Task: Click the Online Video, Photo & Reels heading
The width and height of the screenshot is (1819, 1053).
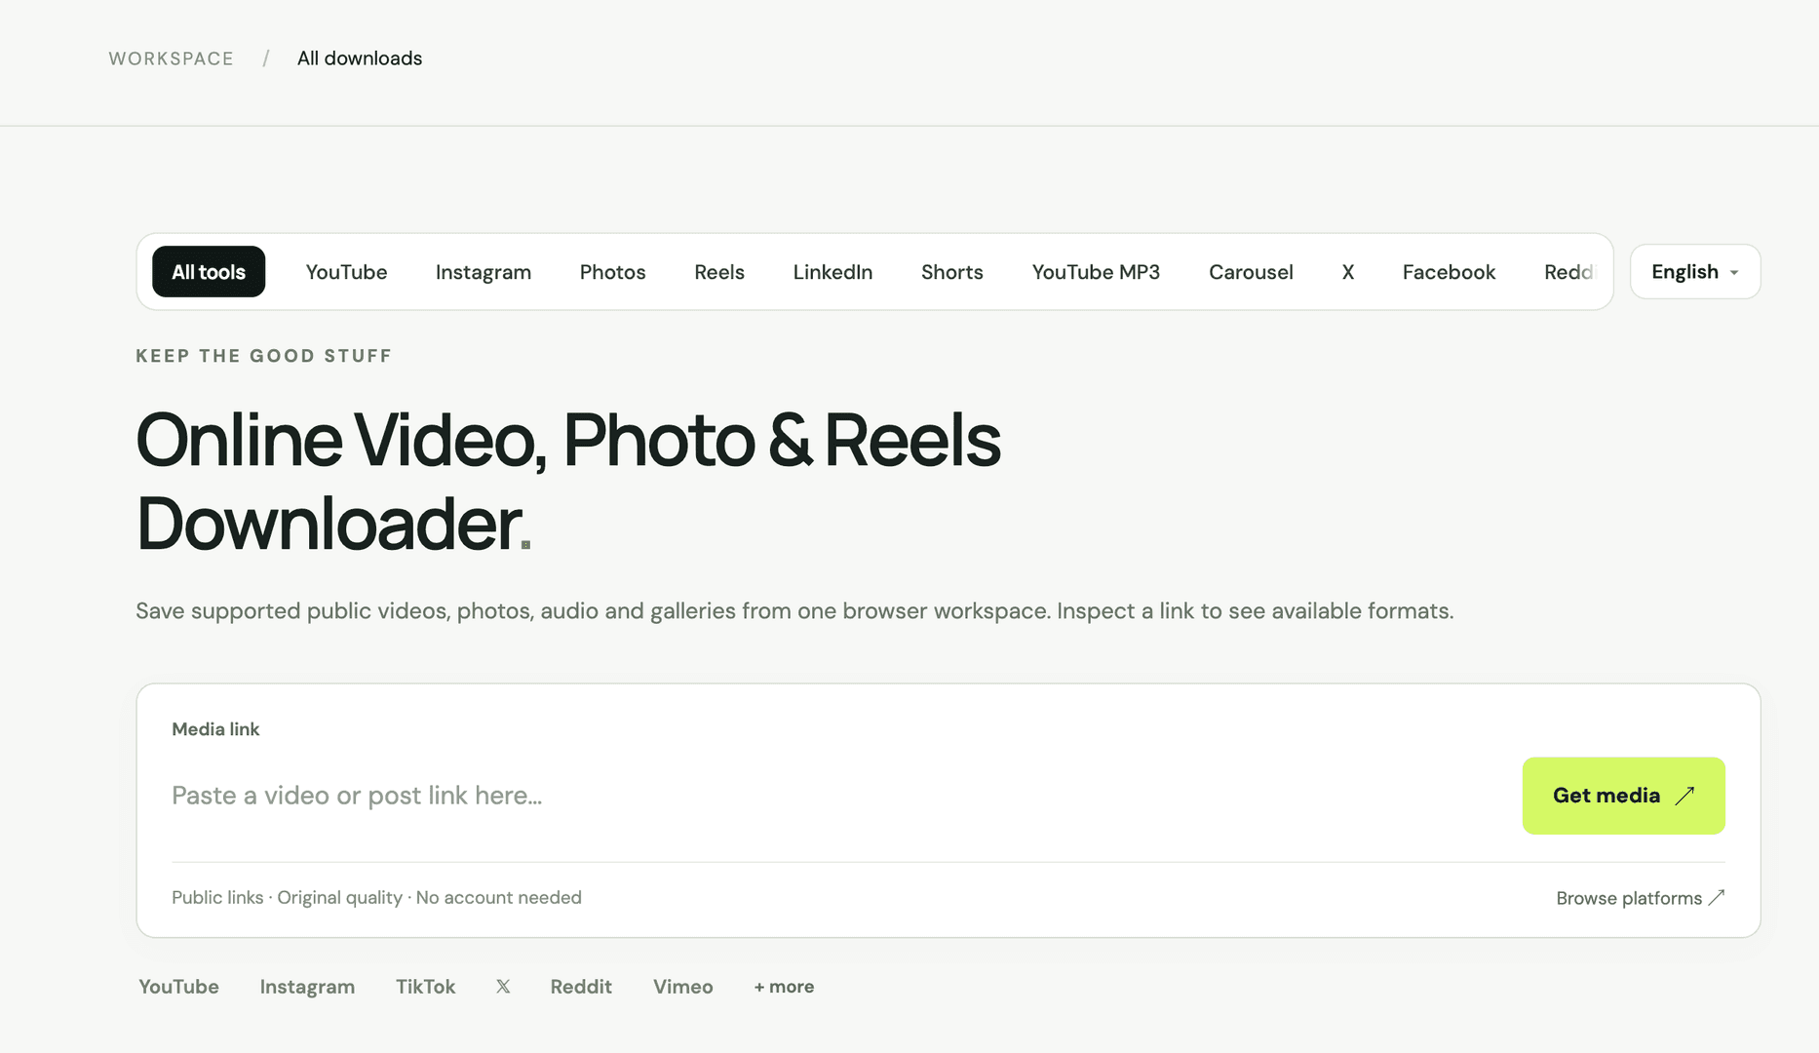Action: pos(568,482)
